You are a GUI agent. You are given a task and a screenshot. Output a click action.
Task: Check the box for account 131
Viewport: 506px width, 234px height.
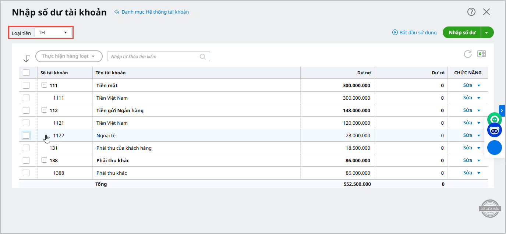pos(26,148)
